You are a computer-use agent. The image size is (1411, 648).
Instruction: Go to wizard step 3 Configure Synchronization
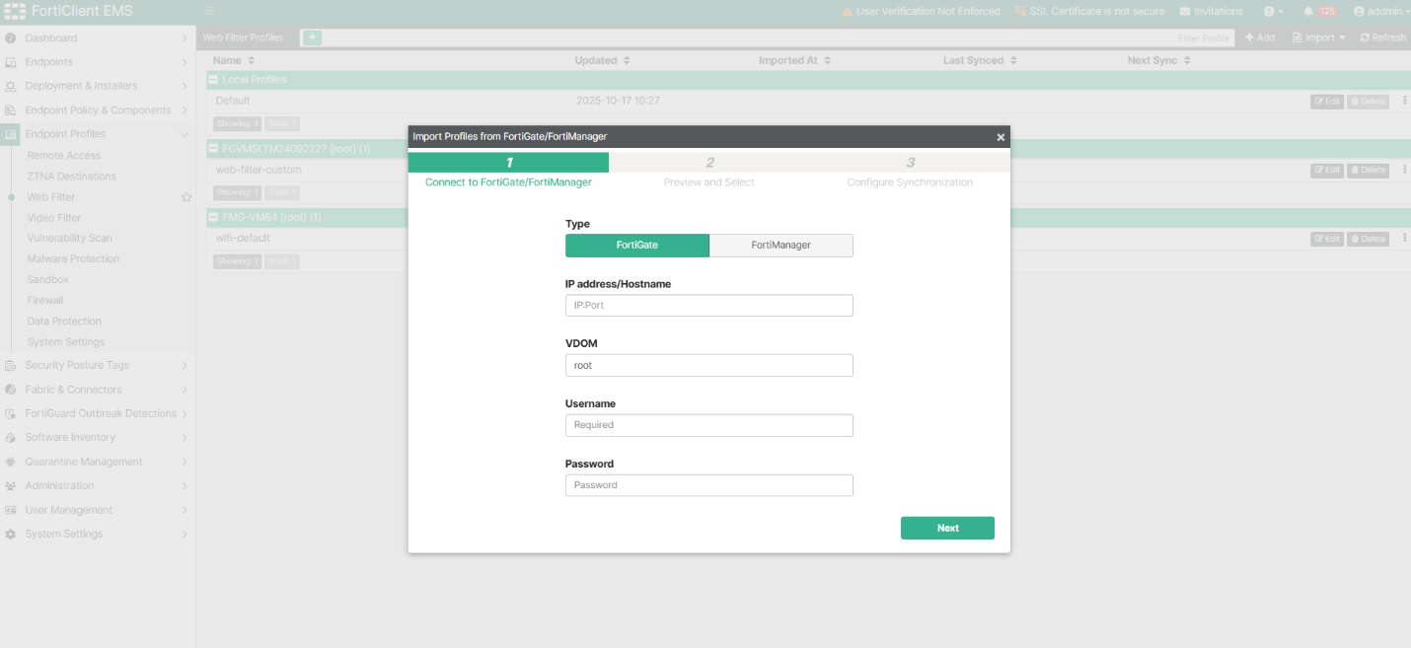[910, 171]
